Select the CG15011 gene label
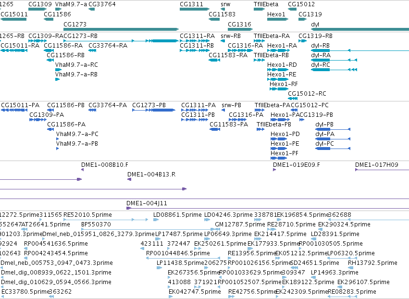The height and width of the screenshot is (299, 409). pos(14,14)
